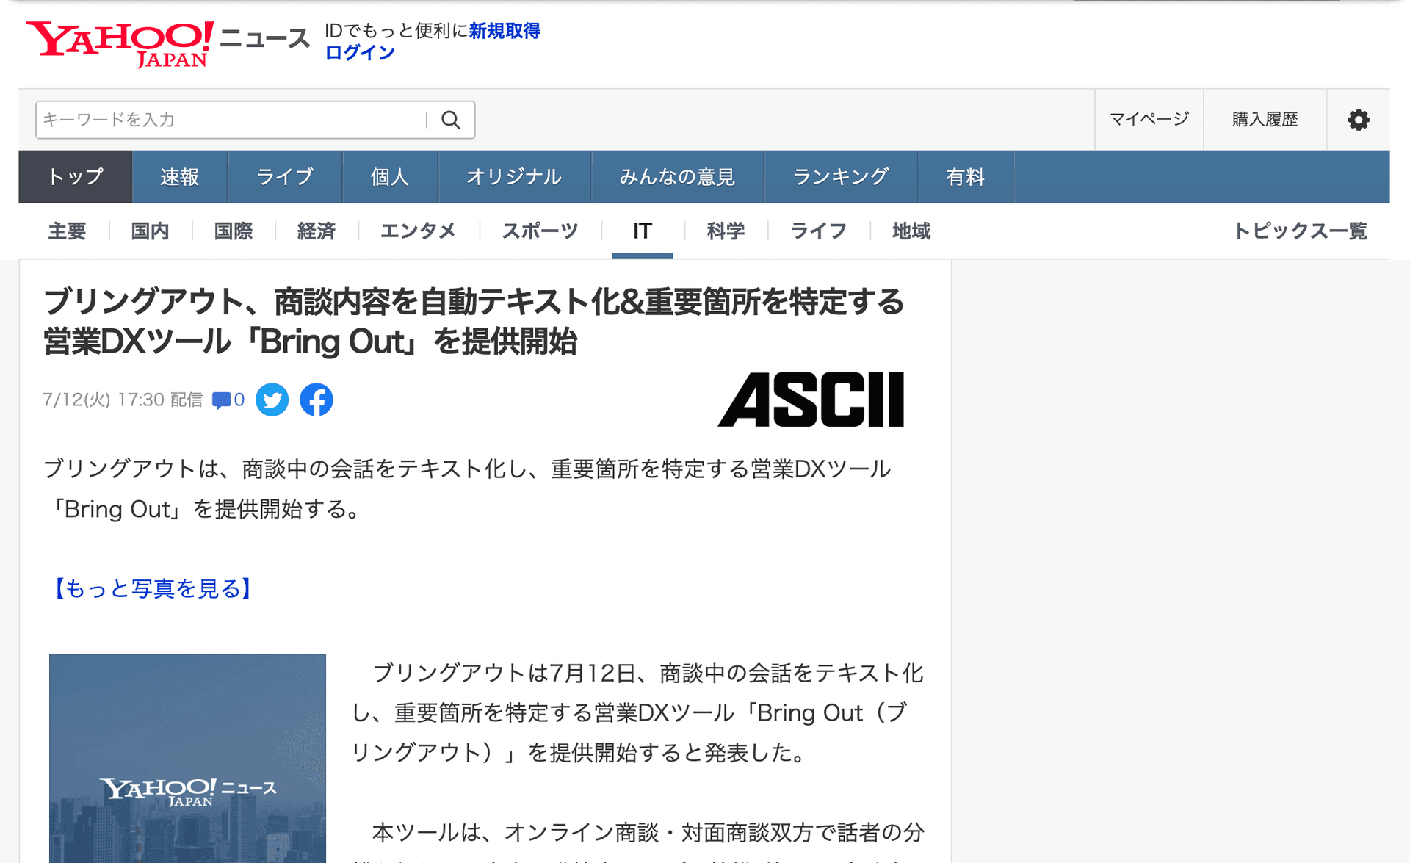Image resolution: width=1410 pixels, height=863 pixels.
Task: Open the スポーツ category
Action: (540, 231)
